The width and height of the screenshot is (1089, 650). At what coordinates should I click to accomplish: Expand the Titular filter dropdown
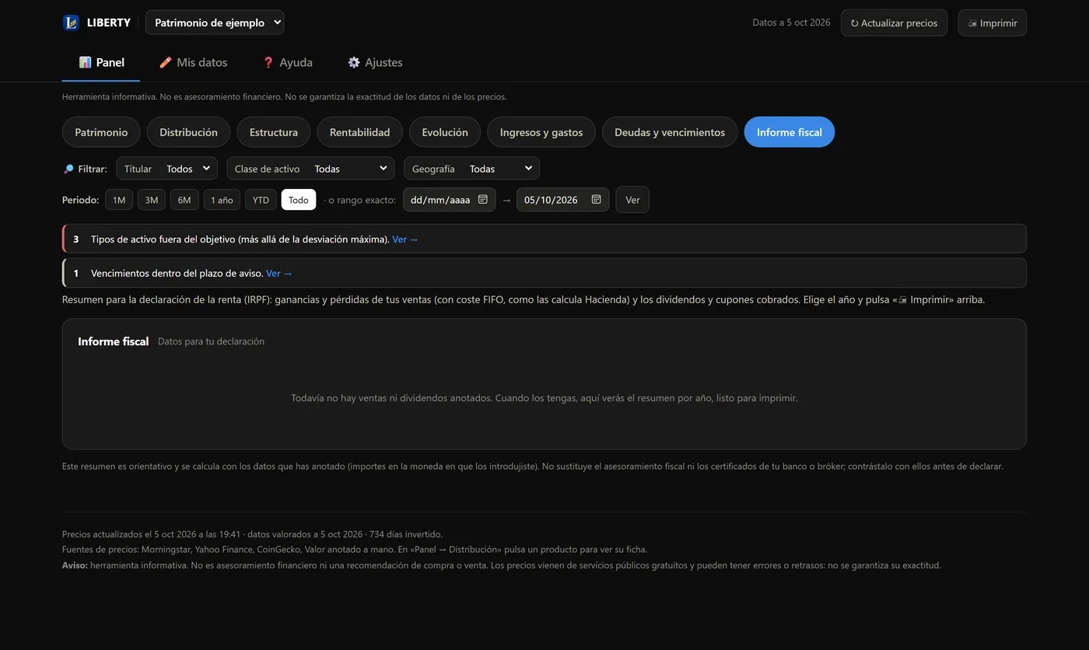click(x=167, y=169)
